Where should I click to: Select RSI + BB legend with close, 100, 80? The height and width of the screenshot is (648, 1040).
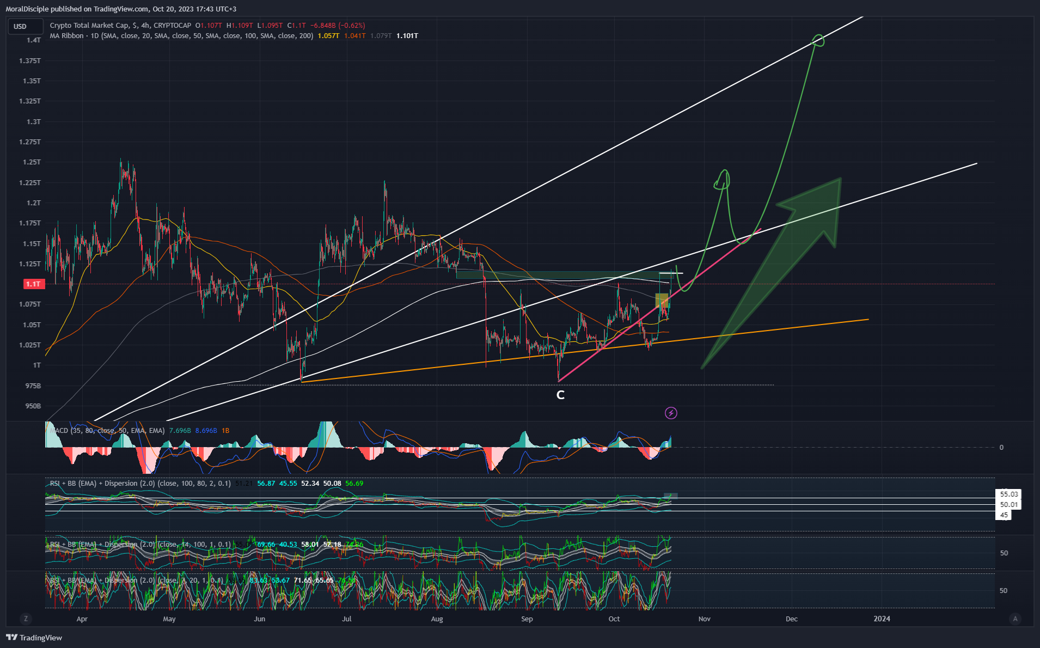140,484
